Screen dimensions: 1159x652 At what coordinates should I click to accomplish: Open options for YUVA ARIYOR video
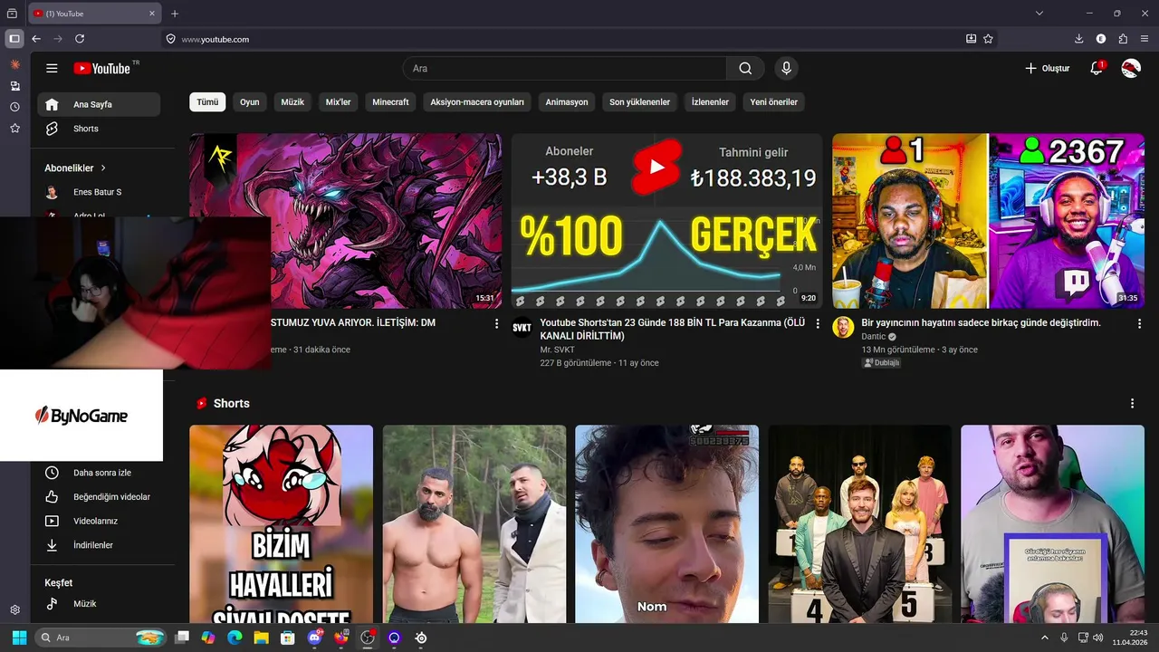pos(496,323)
